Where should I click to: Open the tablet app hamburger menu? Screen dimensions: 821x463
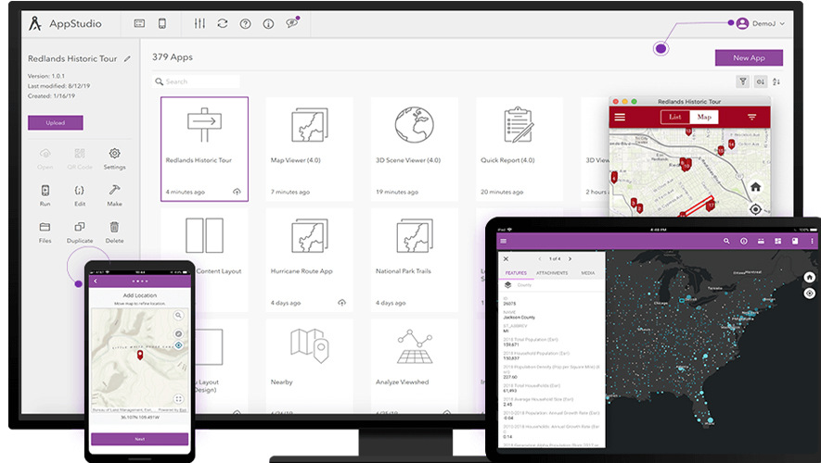click(x=504, y=241)
